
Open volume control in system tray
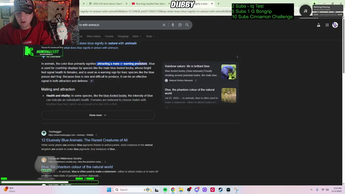[x=327, y=190]
